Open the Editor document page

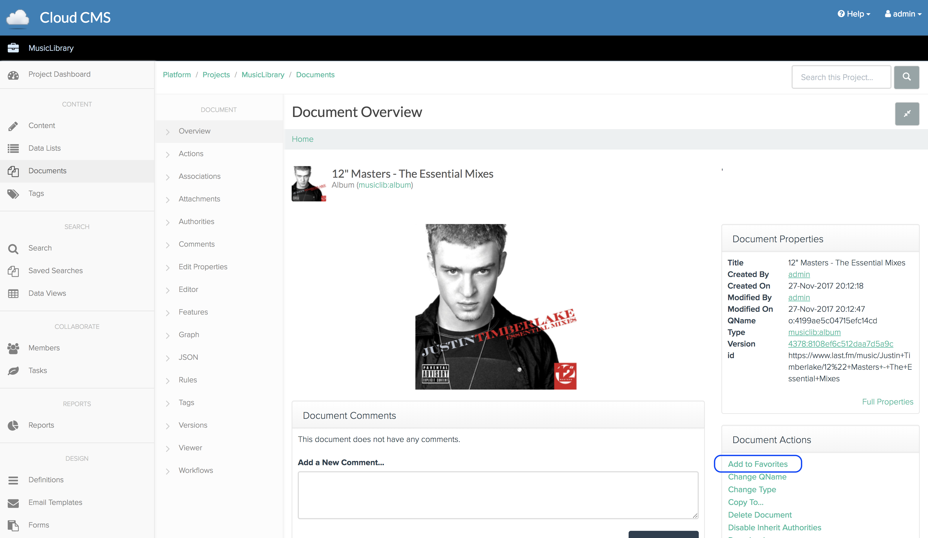pos(188,289)
